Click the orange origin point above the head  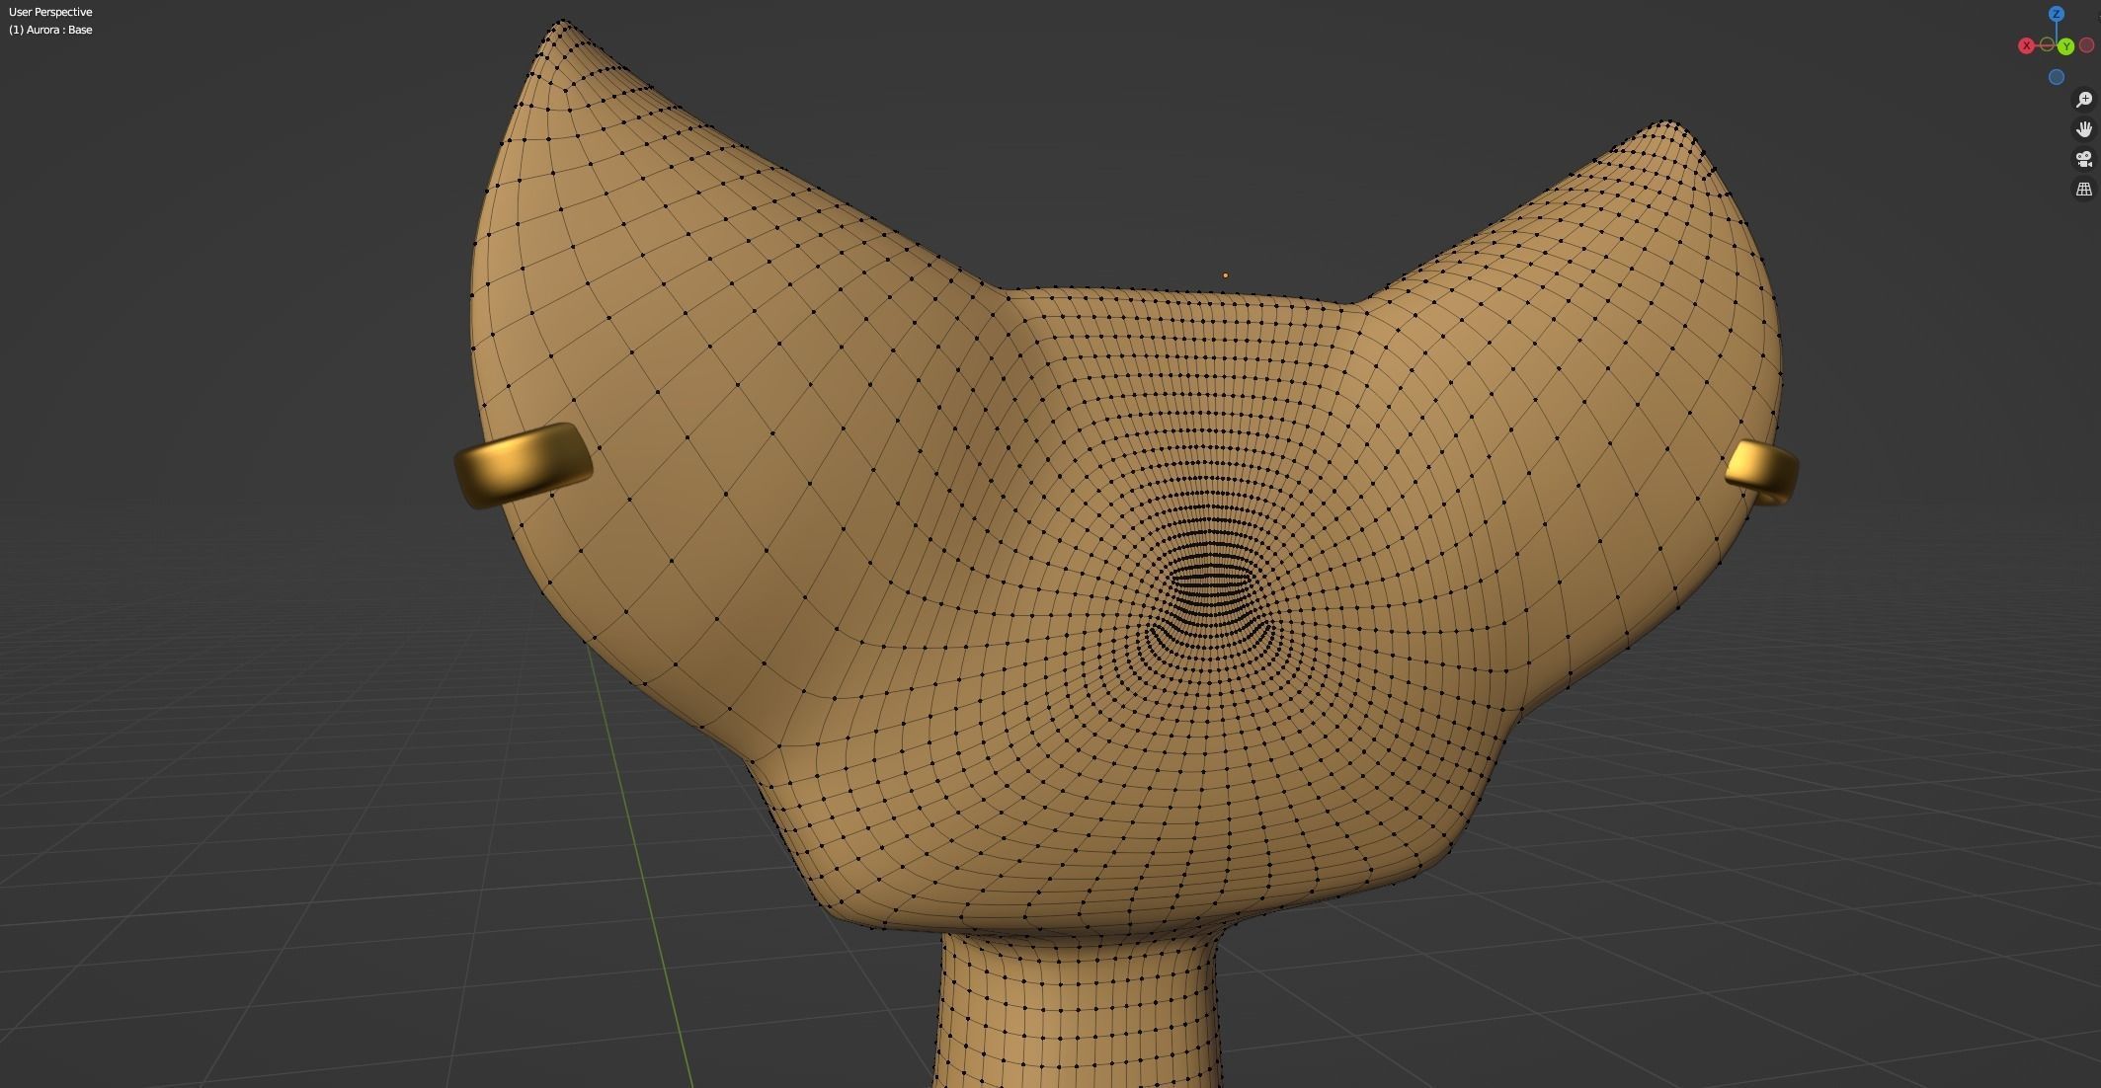pos(1226,275)
